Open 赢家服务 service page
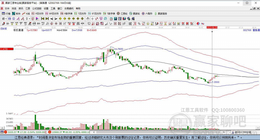The height and width of the screenshot is (140, 260). coord(161,14)
